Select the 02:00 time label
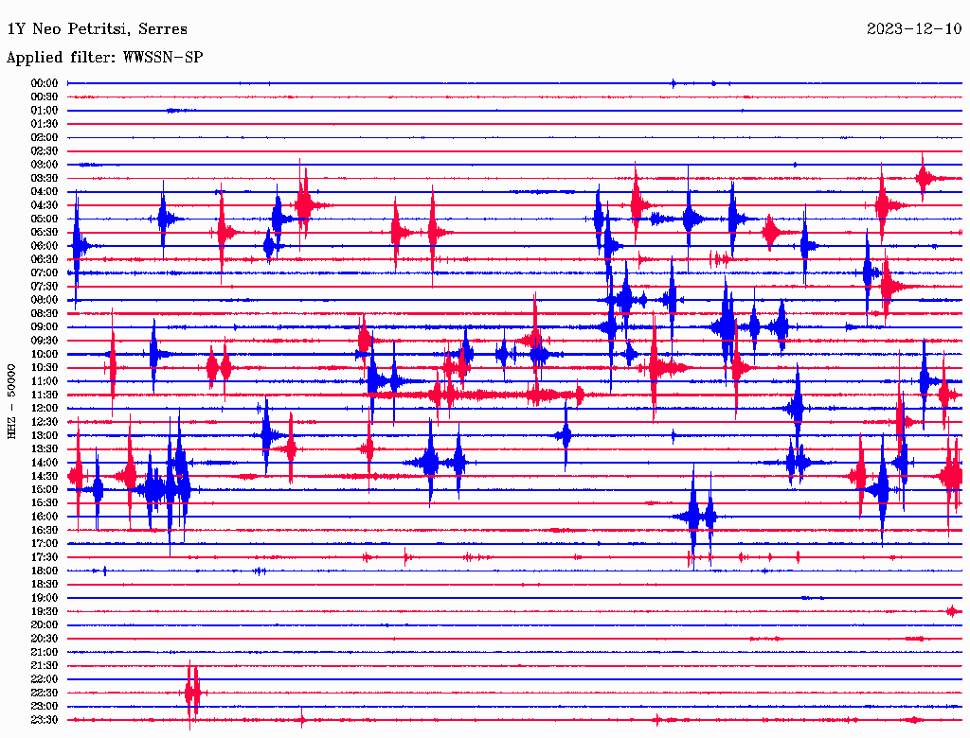The image size is (970, 738). 45,137
